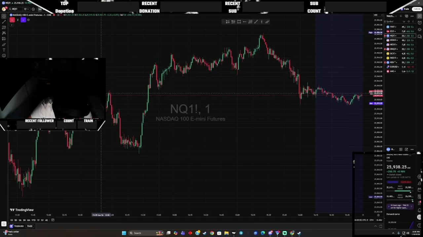Image resolution: width=423 pixels, height=237 pixels.
Task: Sort watchlist by Symbol column header
Action: [x=390, y=22]
